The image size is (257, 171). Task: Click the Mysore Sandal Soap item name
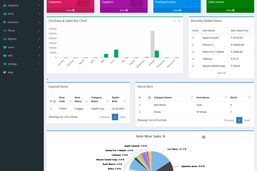click(x=213, y=66)
